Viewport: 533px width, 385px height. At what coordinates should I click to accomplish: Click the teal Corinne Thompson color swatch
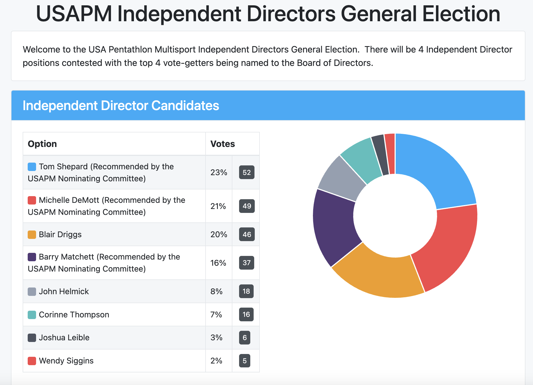pyautogui.click(x=31, y=314)
